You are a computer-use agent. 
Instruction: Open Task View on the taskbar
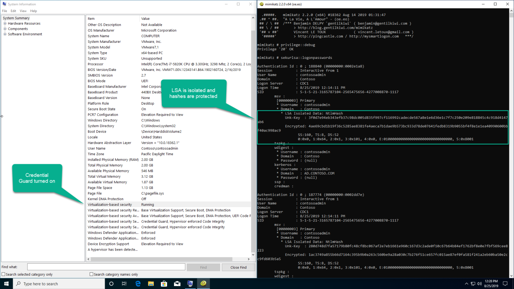(124, 284)
